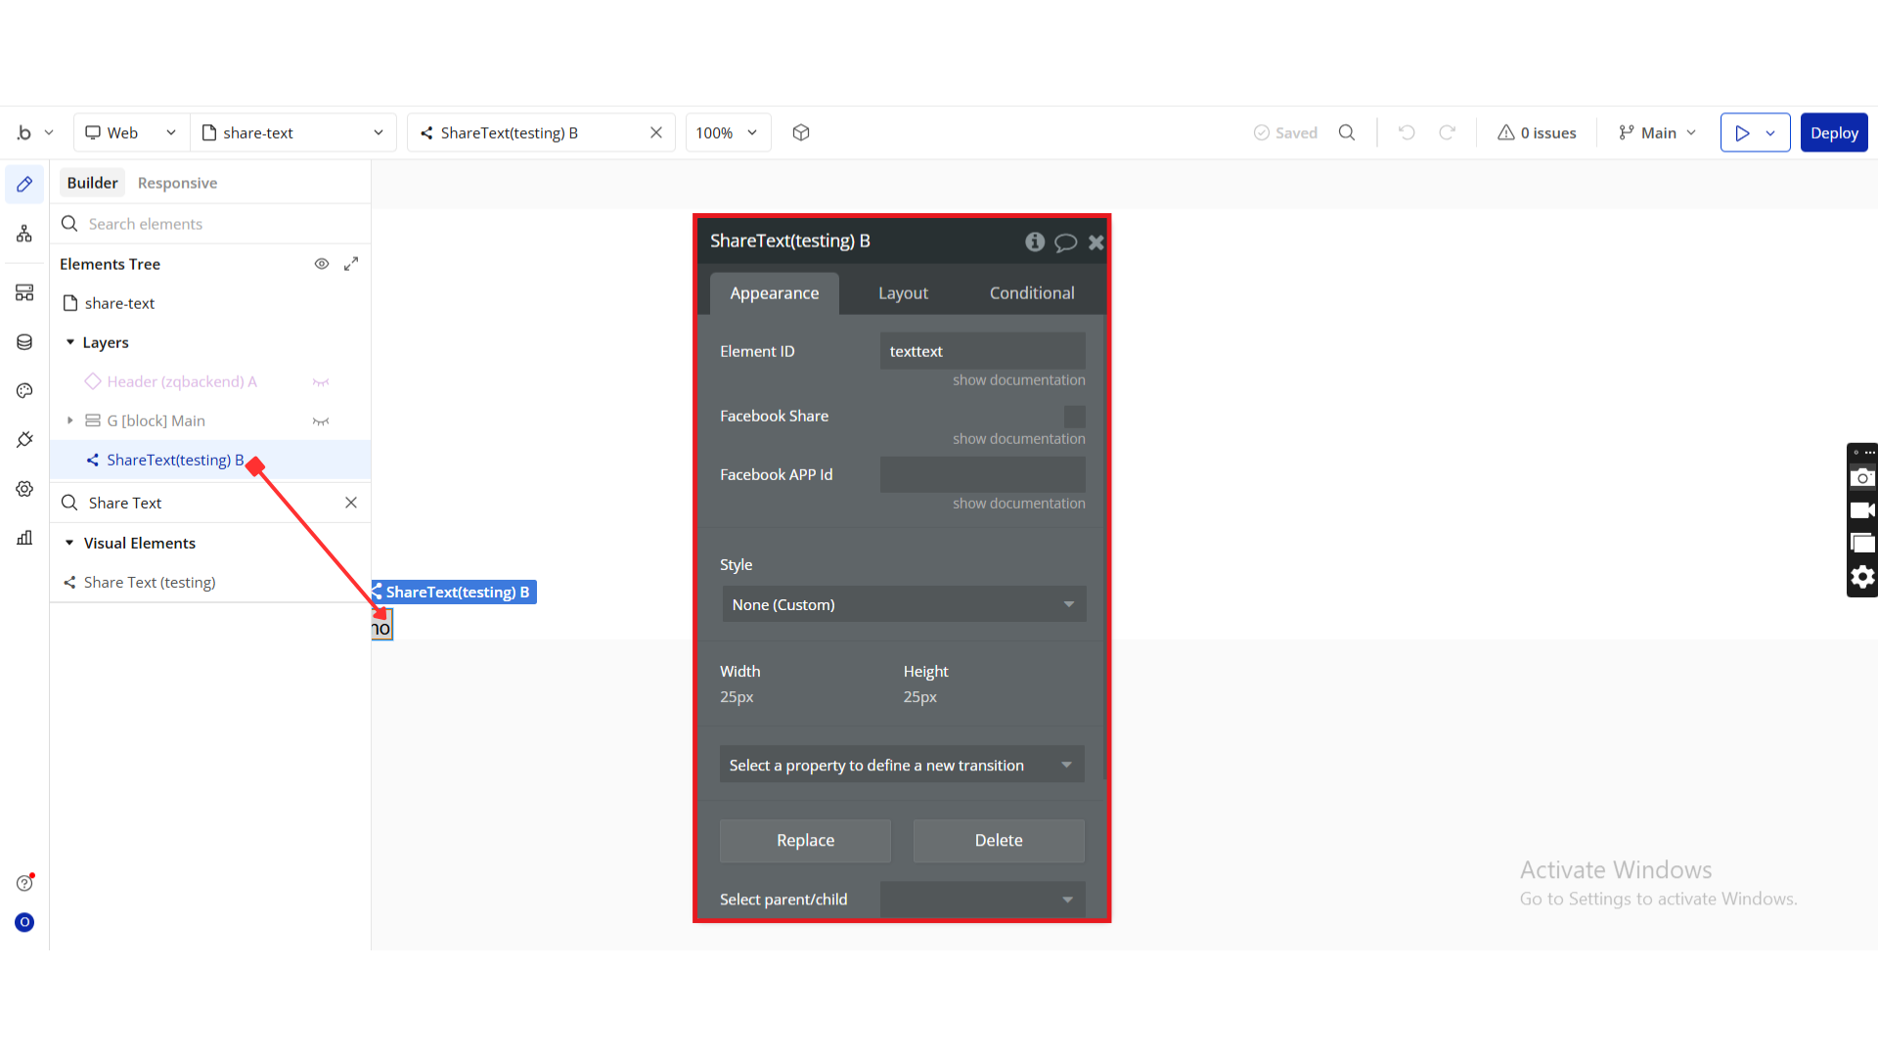Toggle the Facebook Share checkbox
Screen dimensions: 1878x1056
click(x=1074, y=417)
